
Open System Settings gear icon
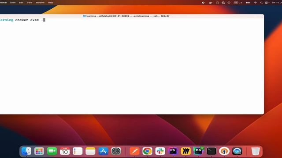tap(116, 151)
